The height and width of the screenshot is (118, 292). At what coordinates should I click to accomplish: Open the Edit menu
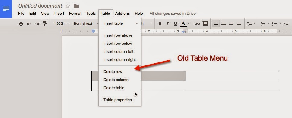coord(33,13)
